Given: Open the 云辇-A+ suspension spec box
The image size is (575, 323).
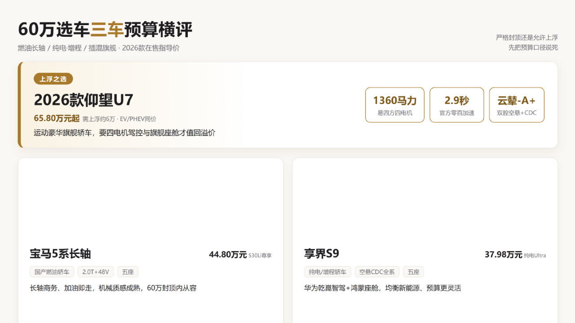Looking at the screenshot, I should click(x=517, y=105).
